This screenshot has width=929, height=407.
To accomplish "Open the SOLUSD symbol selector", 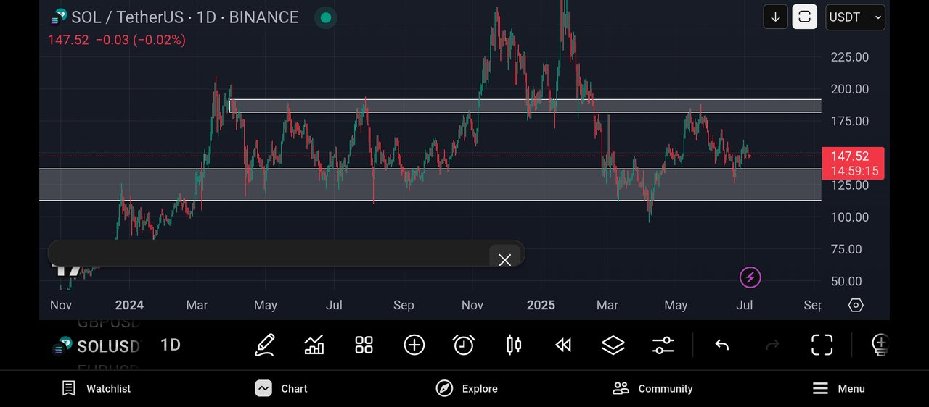I will (x=96, y=346).
